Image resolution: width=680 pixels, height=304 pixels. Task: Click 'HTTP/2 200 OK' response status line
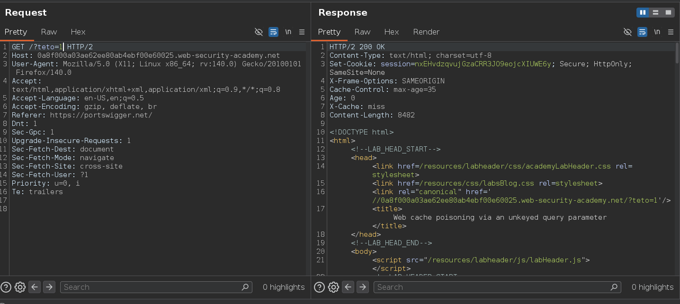coord(358,47)
